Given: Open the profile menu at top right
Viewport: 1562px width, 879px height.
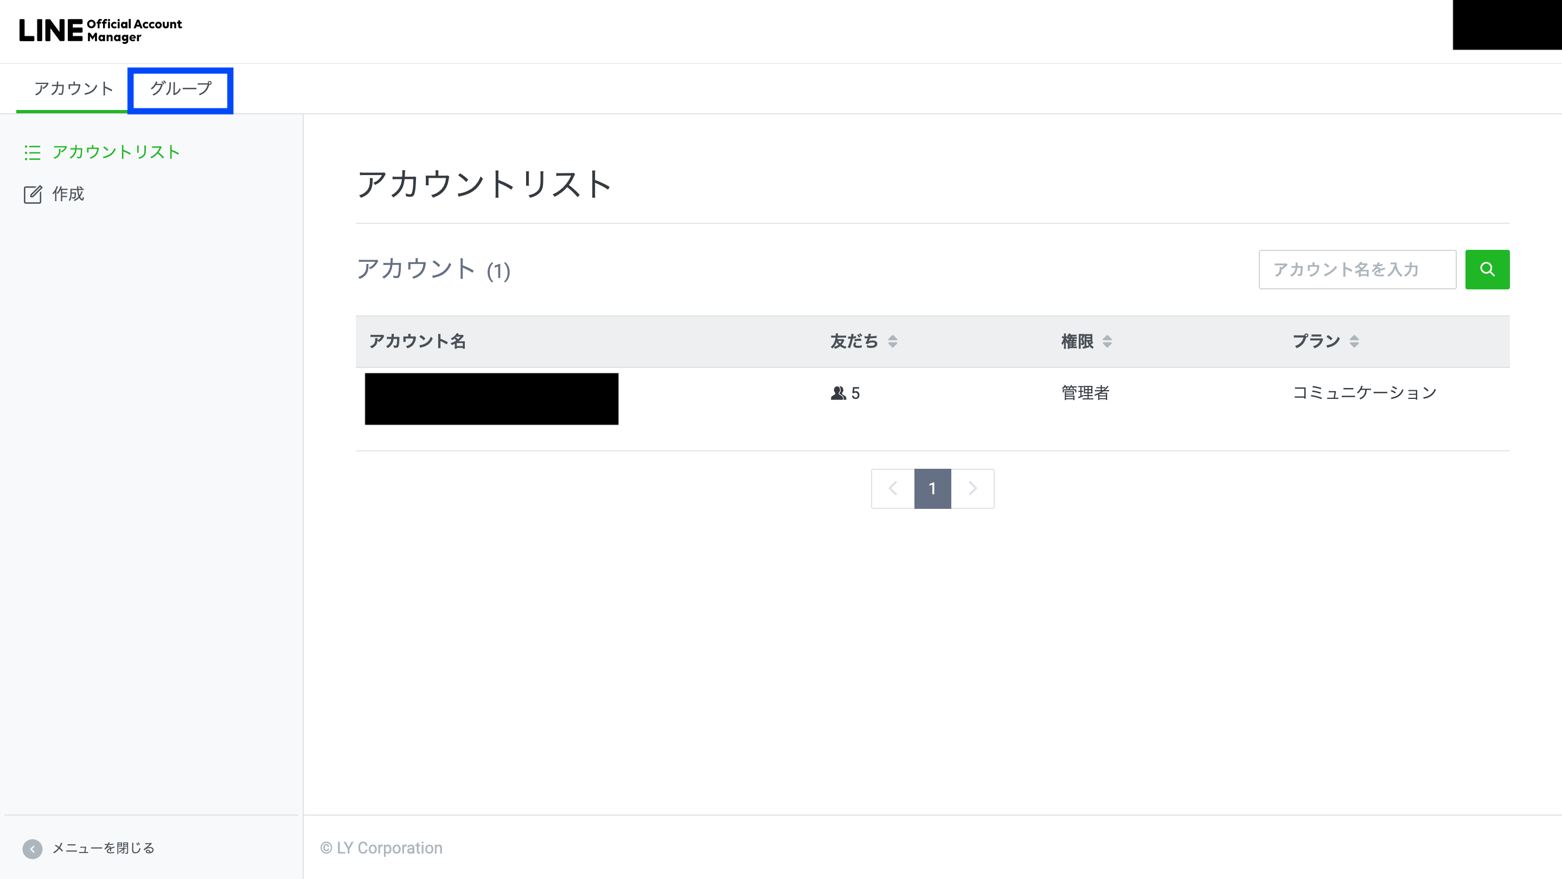Looking at the screenshot, I should (1507, 25).
